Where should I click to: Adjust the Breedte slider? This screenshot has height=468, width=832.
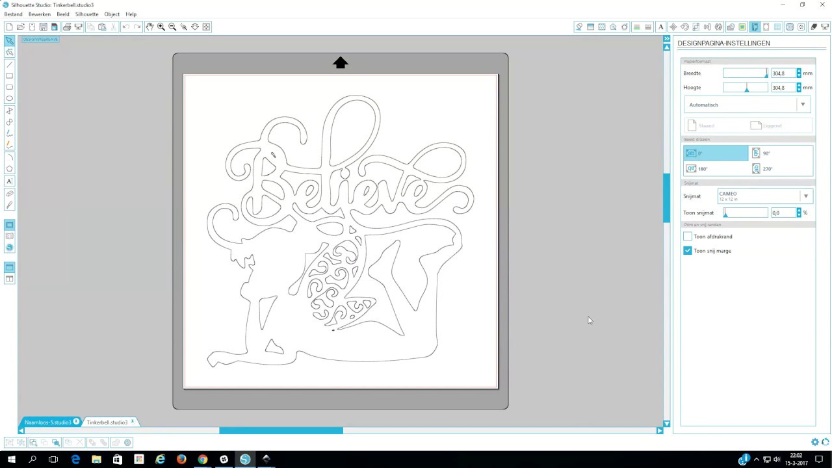tap(746, 73)
